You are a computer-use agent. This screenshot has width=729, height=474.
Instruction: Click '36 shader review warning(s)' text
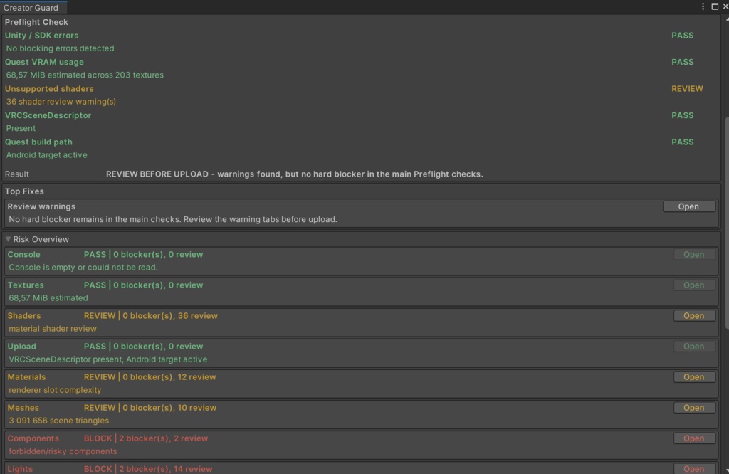[61, 101]
